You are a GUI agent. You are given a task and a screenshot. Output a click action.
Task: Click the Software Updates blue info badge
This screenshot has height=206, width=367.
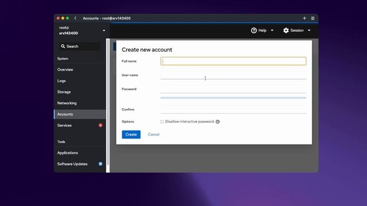pos(100,164)
